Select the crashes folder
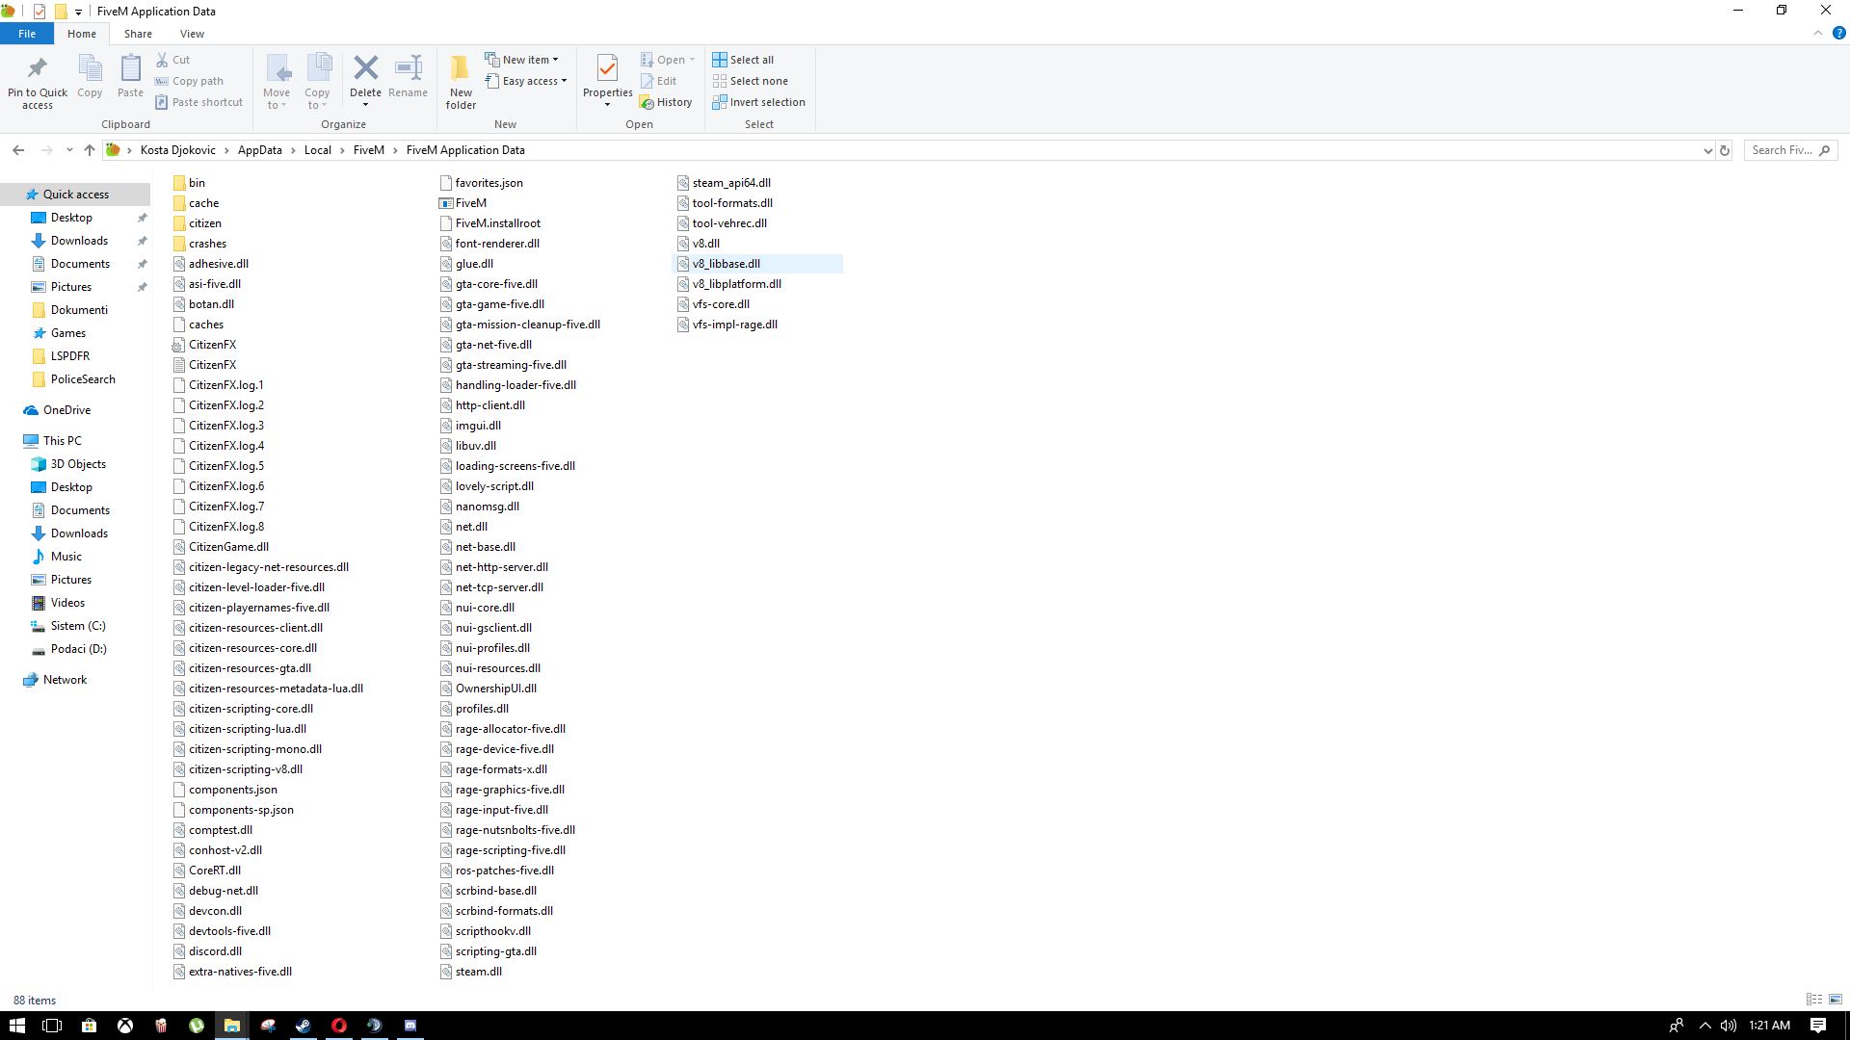The height and width of the screenshot is (1040, 1850). (x=199, y=244)
